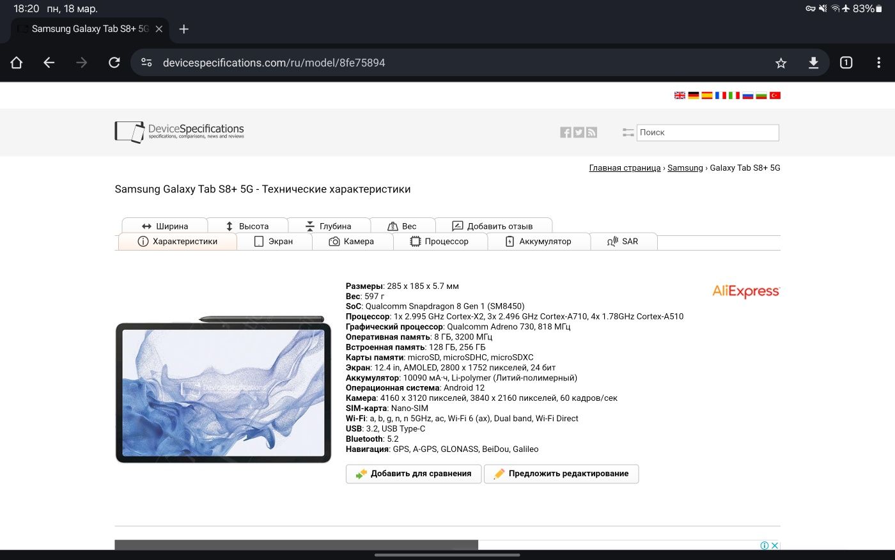This screenshot has height=560, width=895.
Task: Switch to the Аккумулятор tab
Action: [538, 241]
